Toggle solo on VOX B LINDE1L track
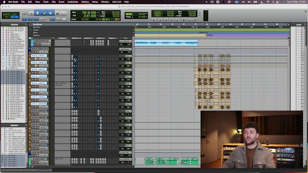 pos(36,59)
